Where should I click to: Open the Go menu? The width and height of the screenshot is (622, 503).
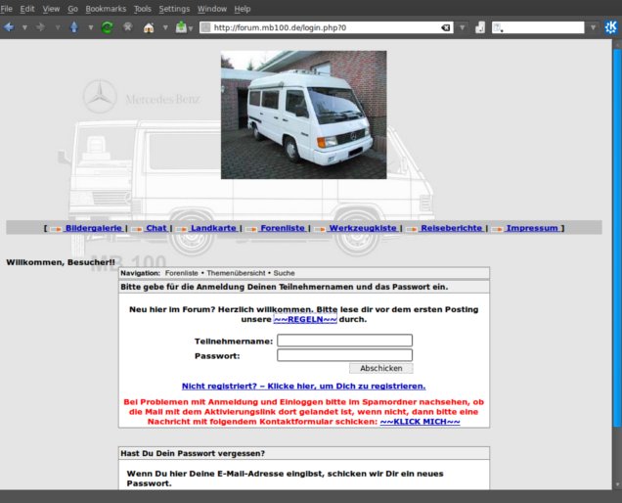click(x=72, y=9)
